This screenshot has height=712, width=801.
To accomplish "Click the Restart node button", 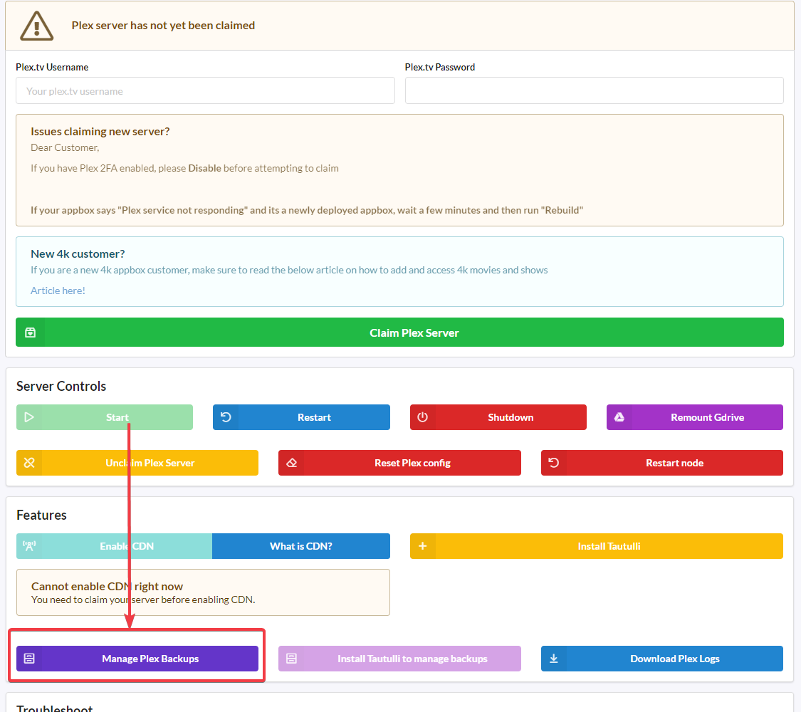I will 662,463.
